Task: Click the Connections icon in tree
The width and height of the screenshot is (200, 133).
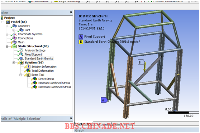Action: [15, 38]
